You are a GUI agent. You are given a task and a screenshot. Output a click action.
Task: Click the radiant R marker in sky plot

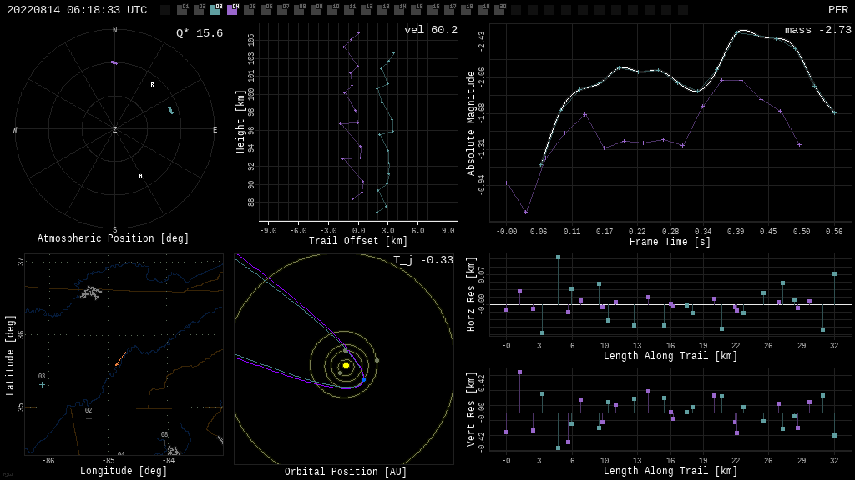pos(152,85)
